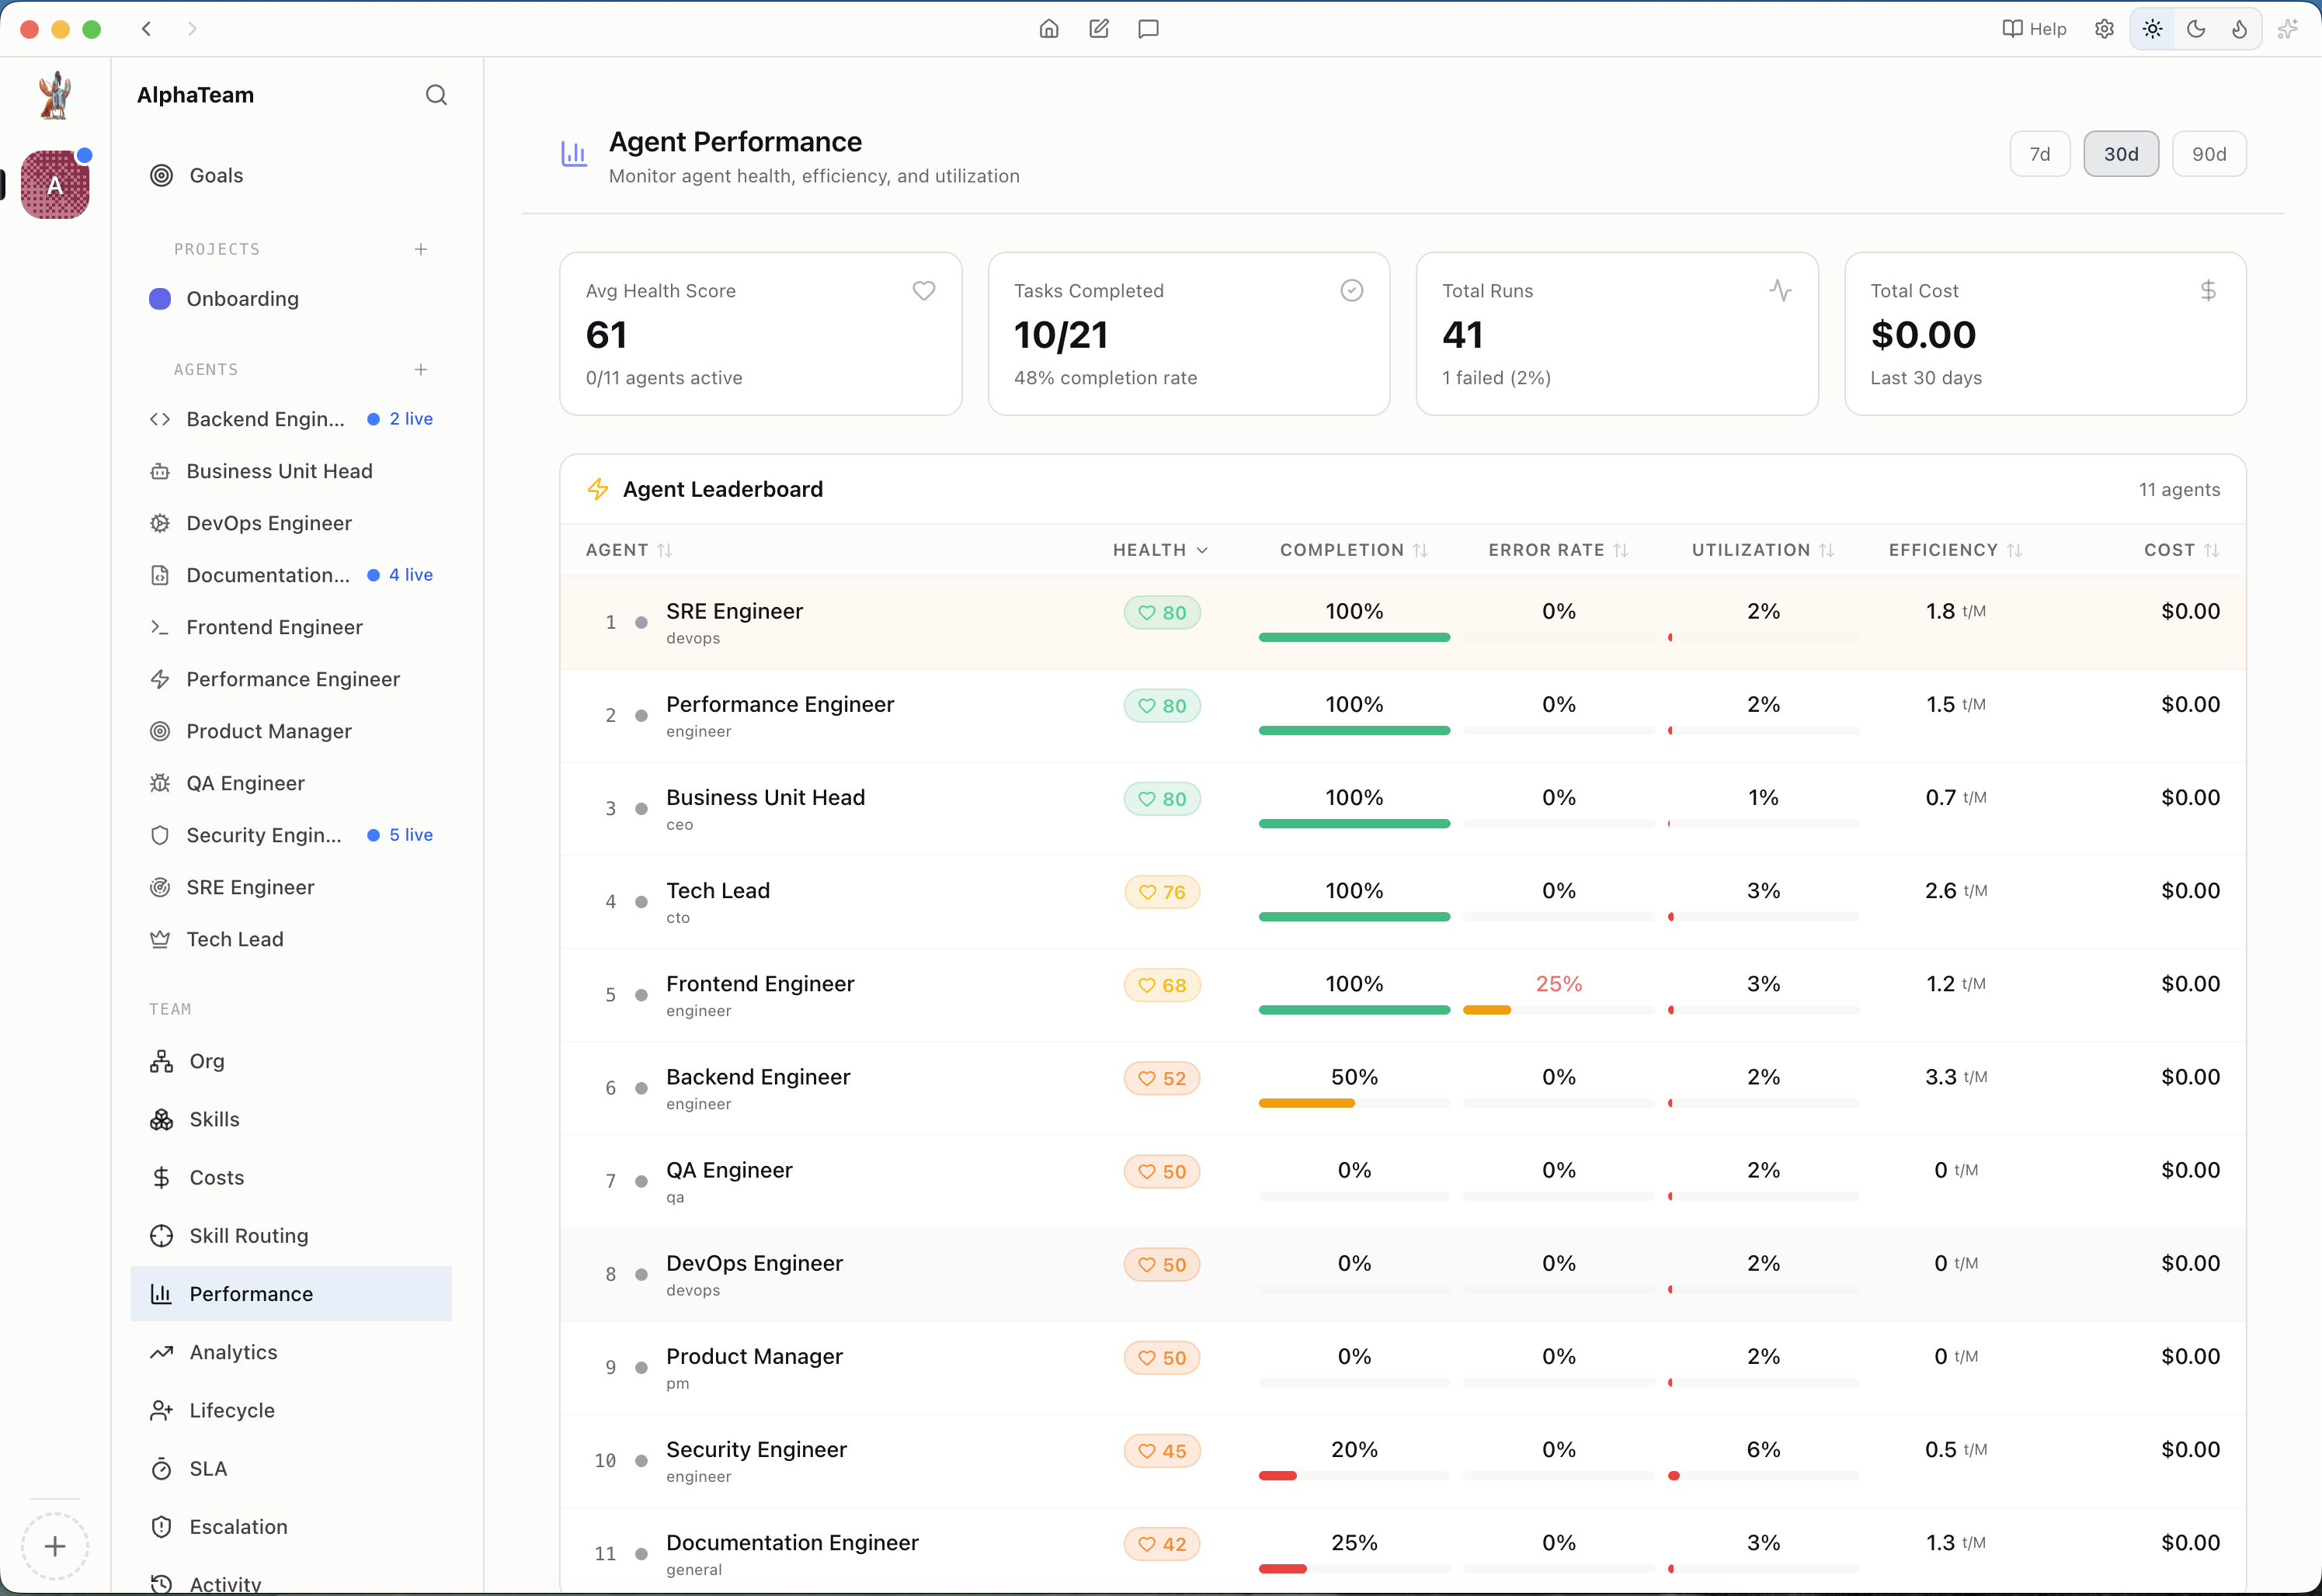Enable dark mode with the moon toggle
Screen dimensions: 2322x1596
pos(2196,29)
